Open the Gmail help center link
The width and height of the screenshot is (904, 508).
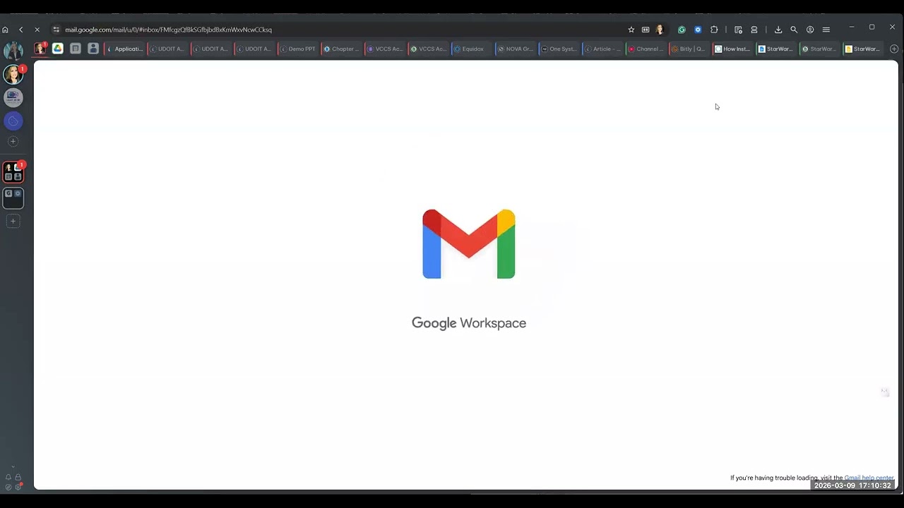pyautogui.click(x=869, y=478)
